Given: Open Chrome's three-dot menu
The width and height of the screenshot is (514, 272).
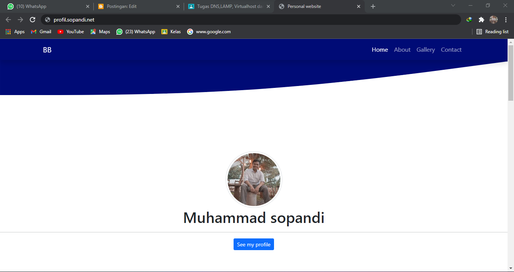Looking at the screenshot, I should click(x=506, y=20).
